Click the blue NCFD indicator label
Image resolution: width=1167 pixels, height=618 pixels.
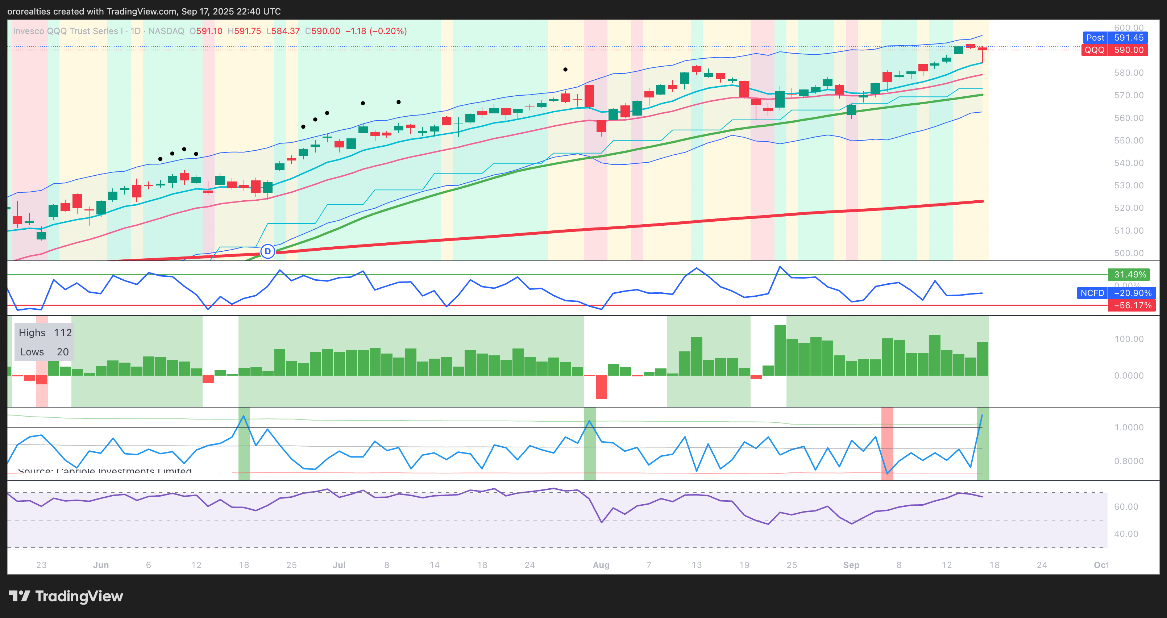pyautogui.click(x=1092, y=293)
